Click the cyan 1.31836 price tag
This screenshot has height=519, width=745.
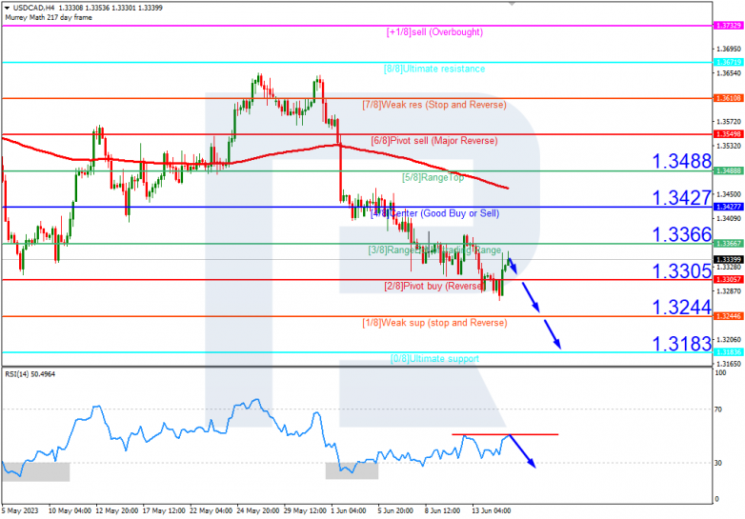729,352
